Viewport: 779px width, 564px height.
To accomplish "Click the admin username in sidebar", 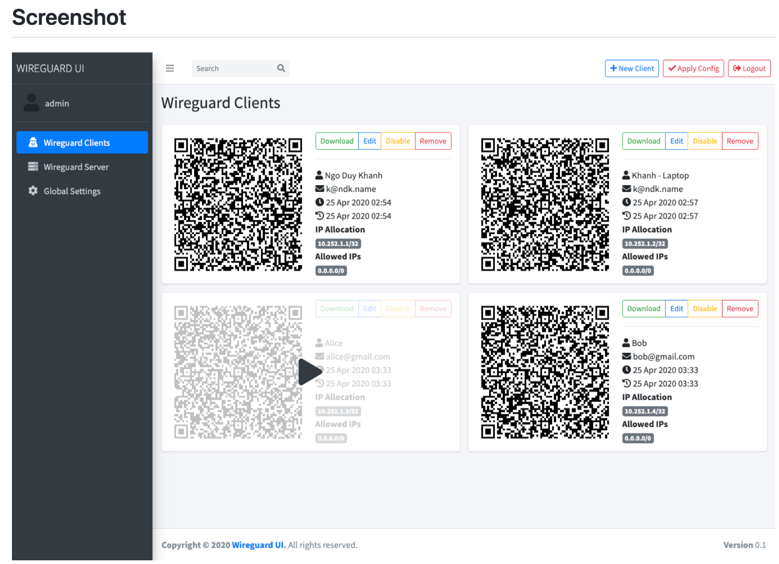I will tap(57, 104).
